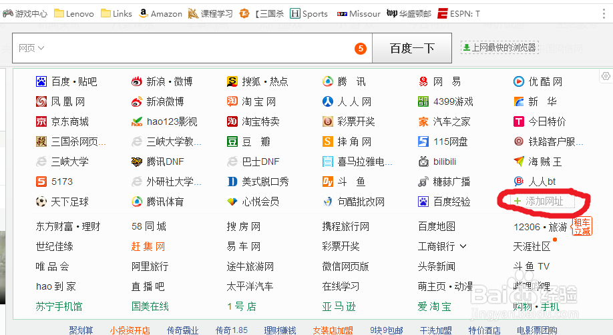Open browser three-dot menu
Screen dimensions: 613x335
click(604, 14)
